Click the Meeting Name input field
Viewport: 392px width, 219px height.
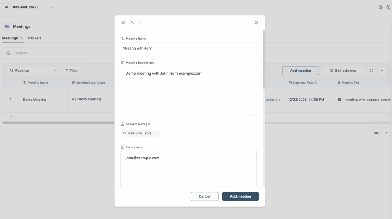pyautogui.click(x=189, y=48)
